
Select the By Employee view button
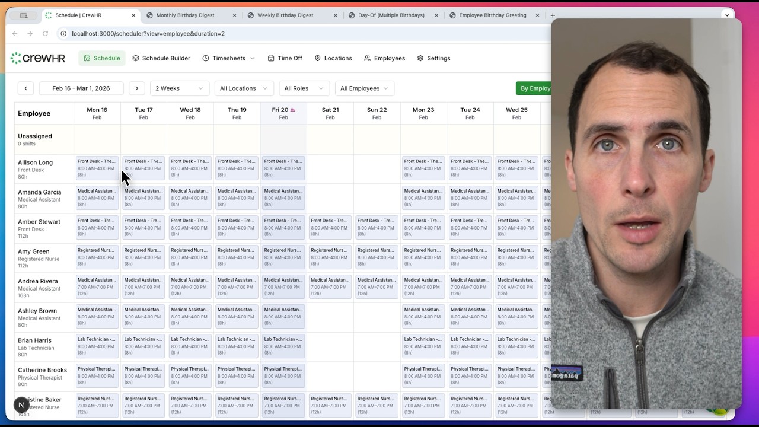pos(534,88)
